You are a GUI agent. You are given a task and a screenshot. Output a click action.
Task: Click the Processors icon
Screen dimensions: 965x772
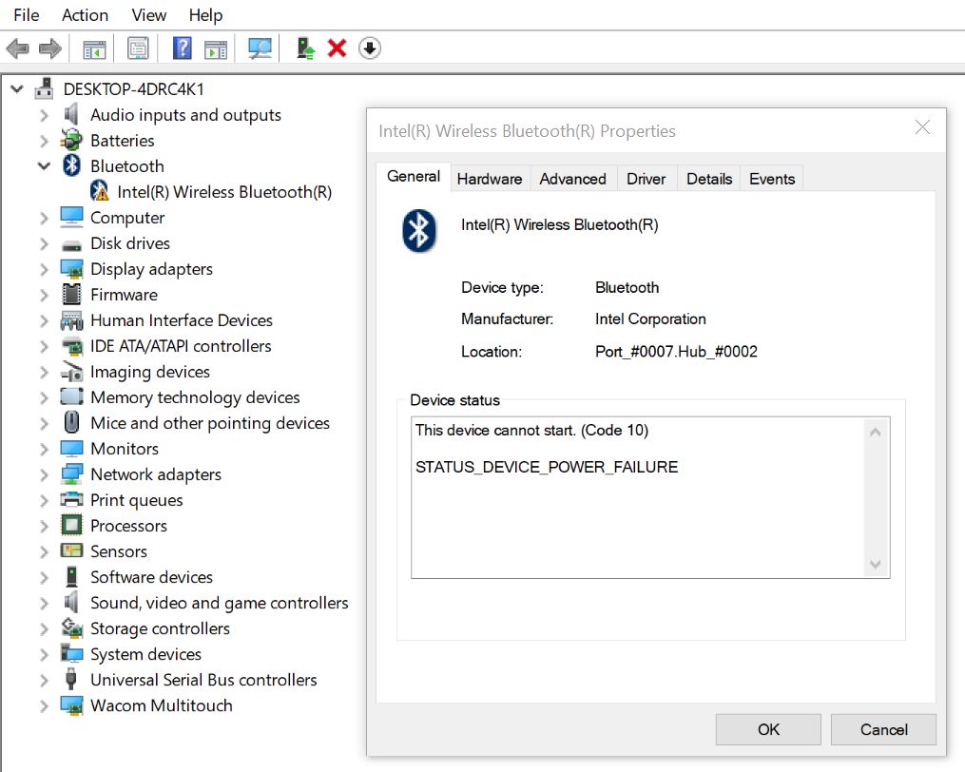tap(71, 525)
